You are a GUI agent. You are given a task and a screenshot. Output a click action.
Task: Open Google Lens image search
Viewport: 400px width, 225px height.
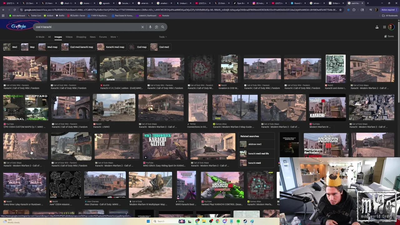tap(157, 27)
